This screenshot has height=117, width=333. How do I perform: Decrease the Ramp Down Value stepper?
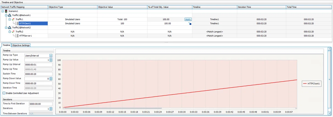click(51, 79)
